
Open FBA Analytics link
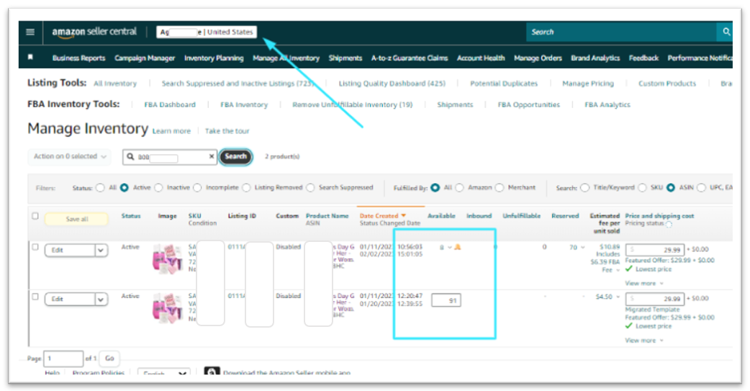coord(607,105)
